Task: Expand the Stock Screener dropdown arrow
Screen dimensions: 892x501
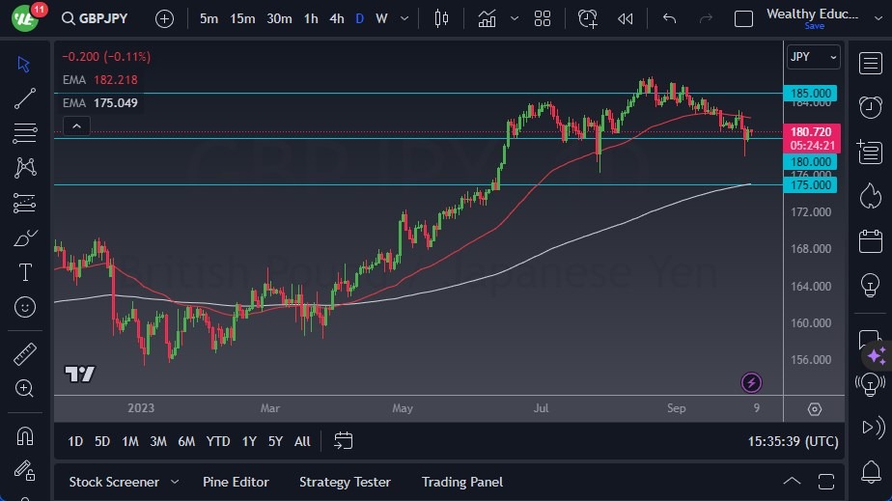Action: point(175,482)
